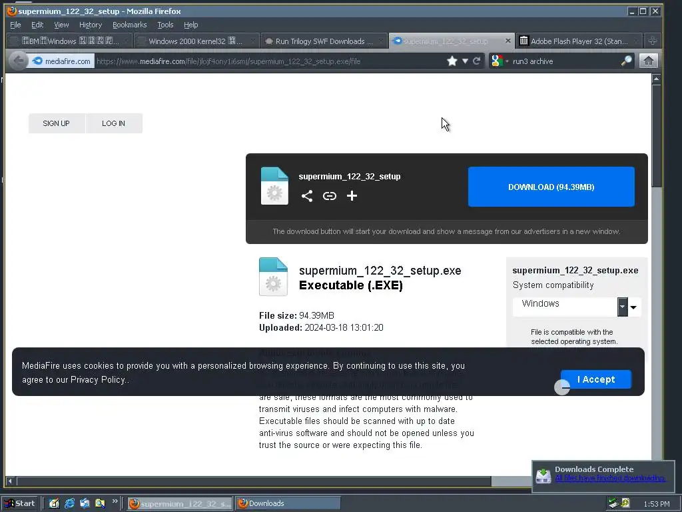Click the search magnifier icon
This screenshot has width=682, height=512.
coord(626,61)
